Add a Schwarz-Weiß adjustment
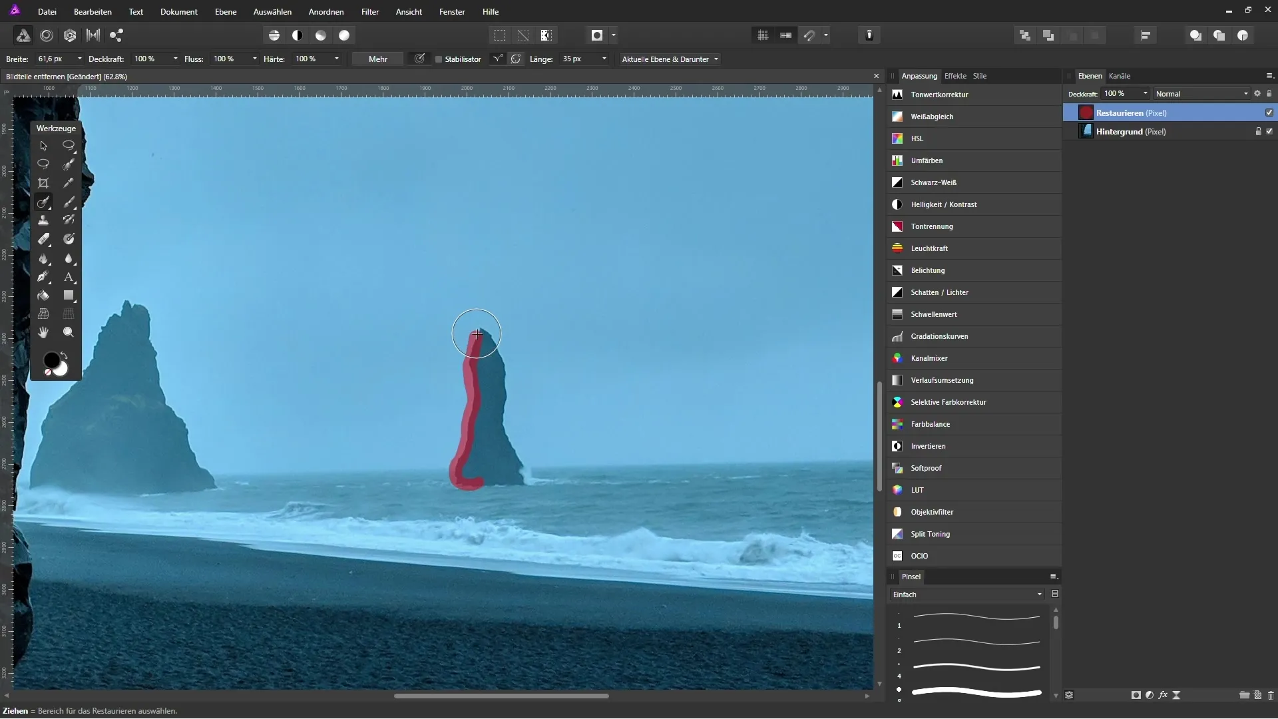 click(x=974, y=182)
